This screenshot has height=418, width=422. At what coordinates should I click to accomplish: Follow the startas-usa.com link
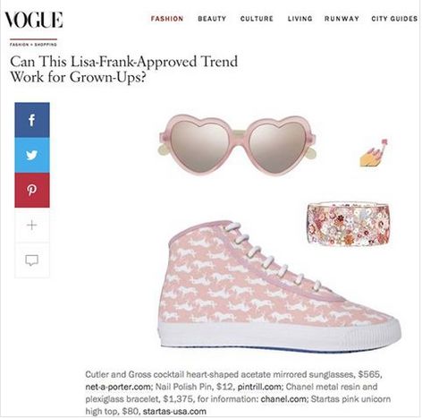[x=174, y=412]
